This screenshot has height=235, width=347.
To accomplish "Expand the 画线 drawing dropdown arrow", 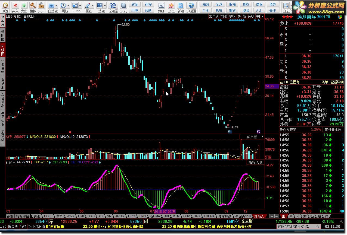I will [x=92, y=5].
